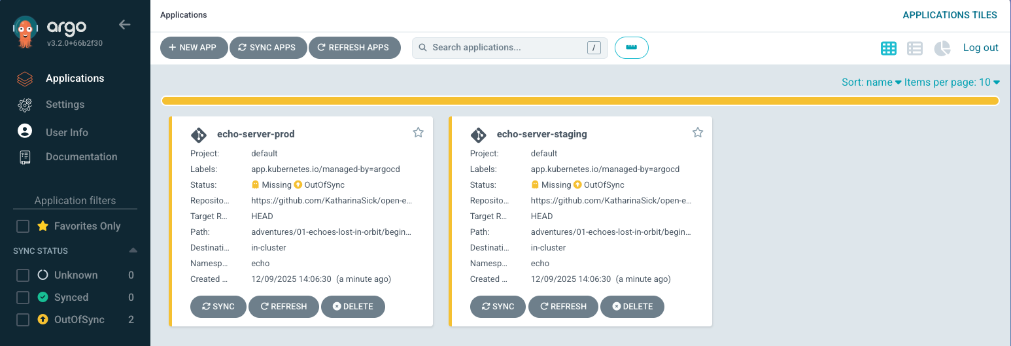Open the echo-server-staging application title
Screen dimensions: 1011x346
[541, 134]
